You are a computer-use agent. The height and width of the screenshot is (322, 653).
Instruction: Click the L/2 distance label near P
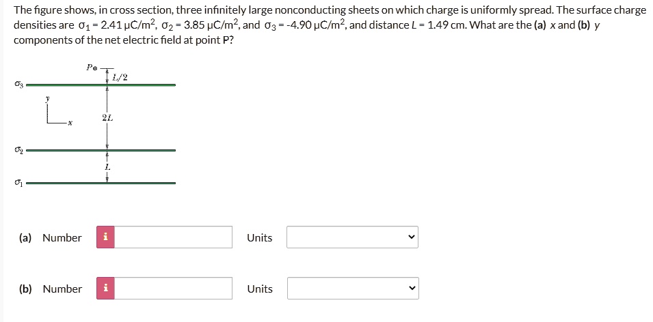pyautogui.click(x=119, y=77)
